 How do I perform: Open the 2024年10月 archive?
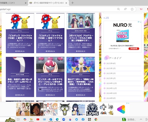(111, 93)
